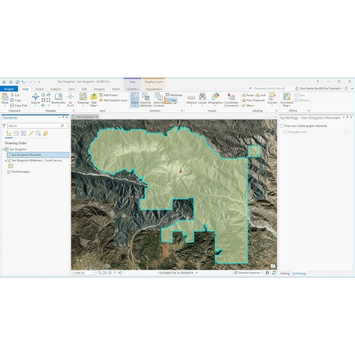This screenshot has width=355, height=355.
Task: Clear the current selection
Action: coord(171,100)
